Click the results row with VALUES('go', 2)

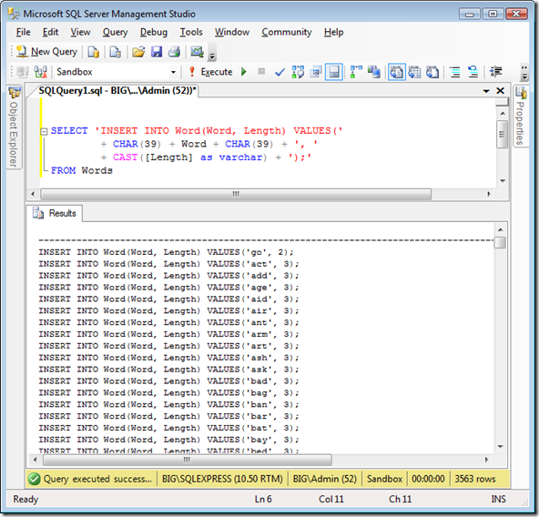(166, 252)
